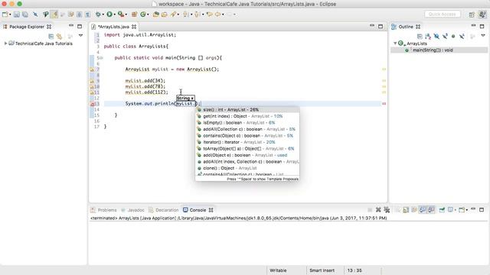Click Remove Launch icon in Console
Viewport: 490px width, 275px height.
(378, 210)
